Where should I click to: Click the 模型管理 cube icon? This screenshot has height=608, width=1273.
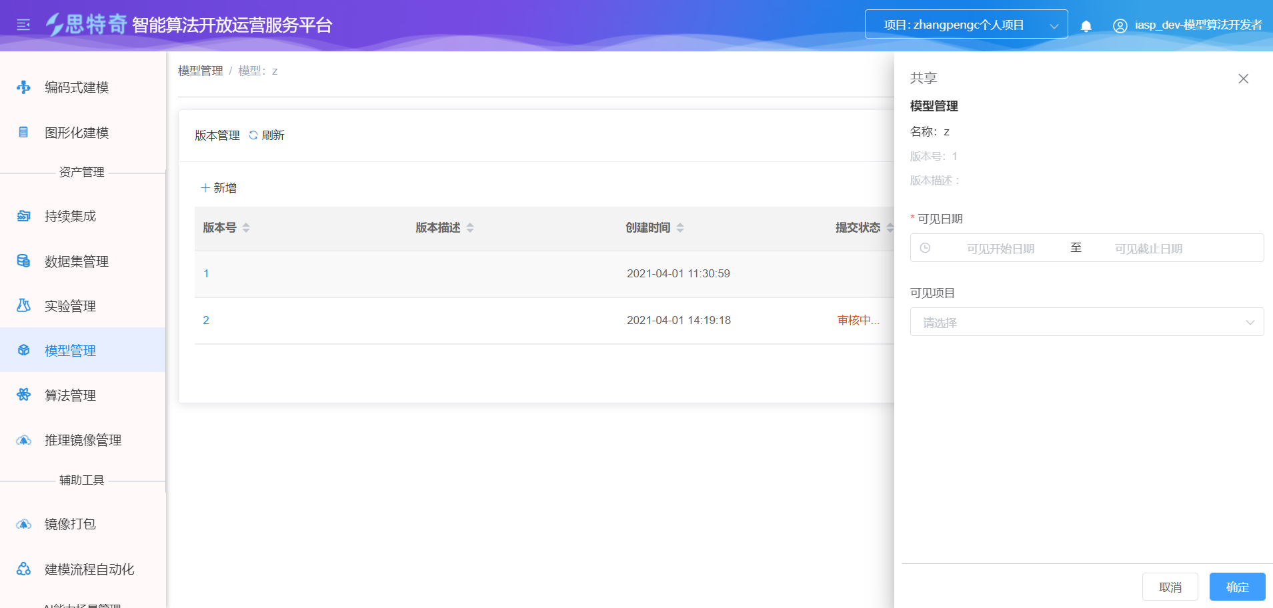point(23,350)
